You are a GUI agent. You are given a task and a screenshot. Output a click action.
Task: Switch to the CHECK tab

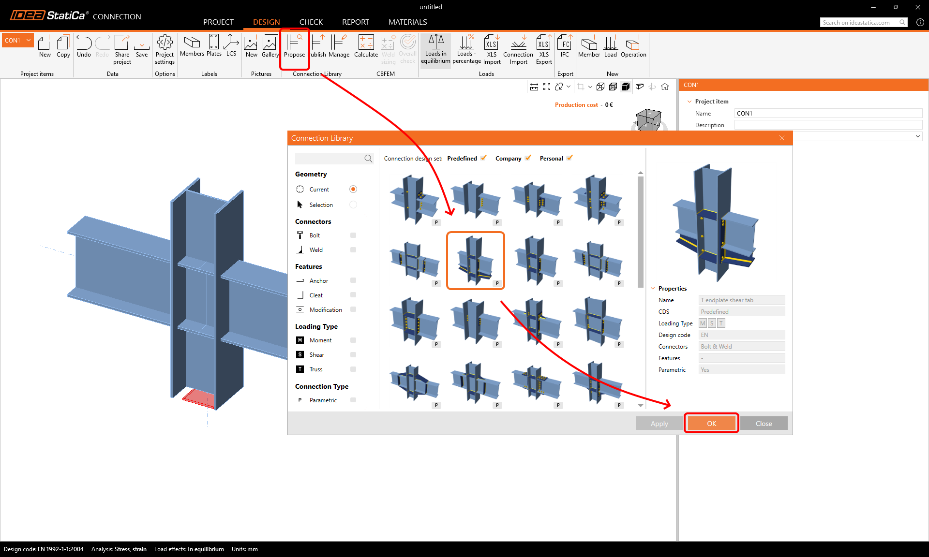[x=311, y=22]
